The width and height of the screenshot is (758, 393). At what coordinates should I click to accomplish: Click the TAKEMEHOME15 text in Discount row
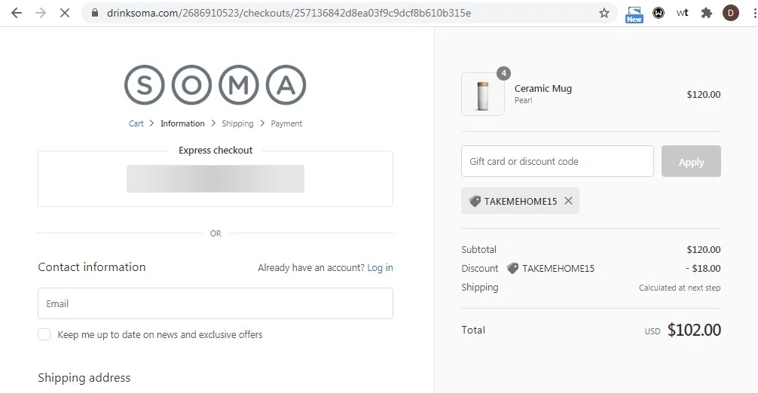(558, 269)
